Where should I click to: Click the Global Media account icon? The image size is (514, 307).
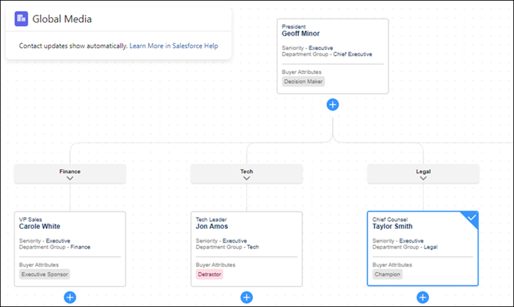pos(22,19)
